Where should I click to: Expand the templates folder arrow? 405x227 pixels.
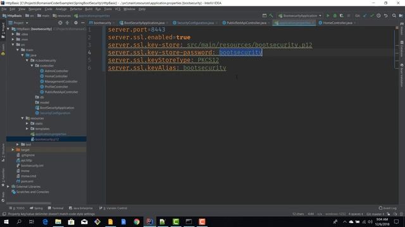pyautogui.click(x=27, y=129)
